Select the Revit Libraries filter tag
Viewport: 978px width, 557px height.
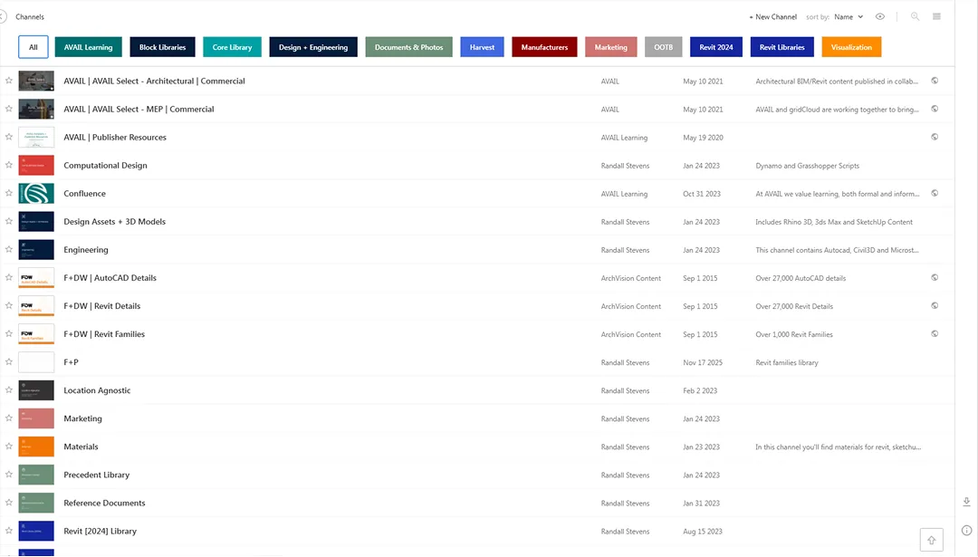click(x=782, y=47)
